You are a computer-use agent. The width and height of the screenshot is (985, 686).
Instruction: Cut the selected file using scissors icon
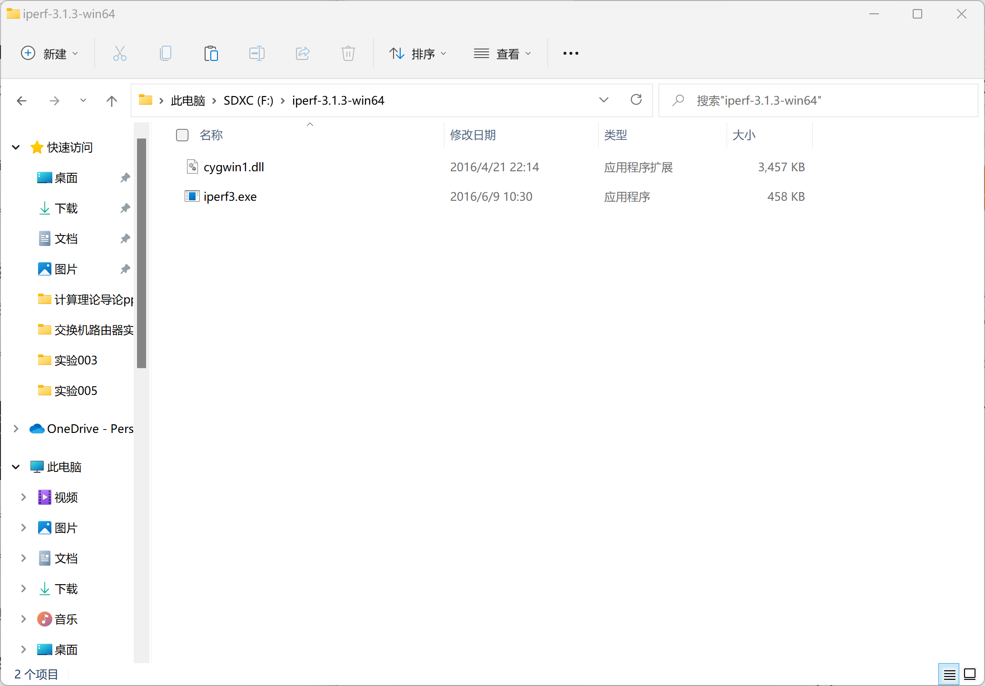pos(119,53)
